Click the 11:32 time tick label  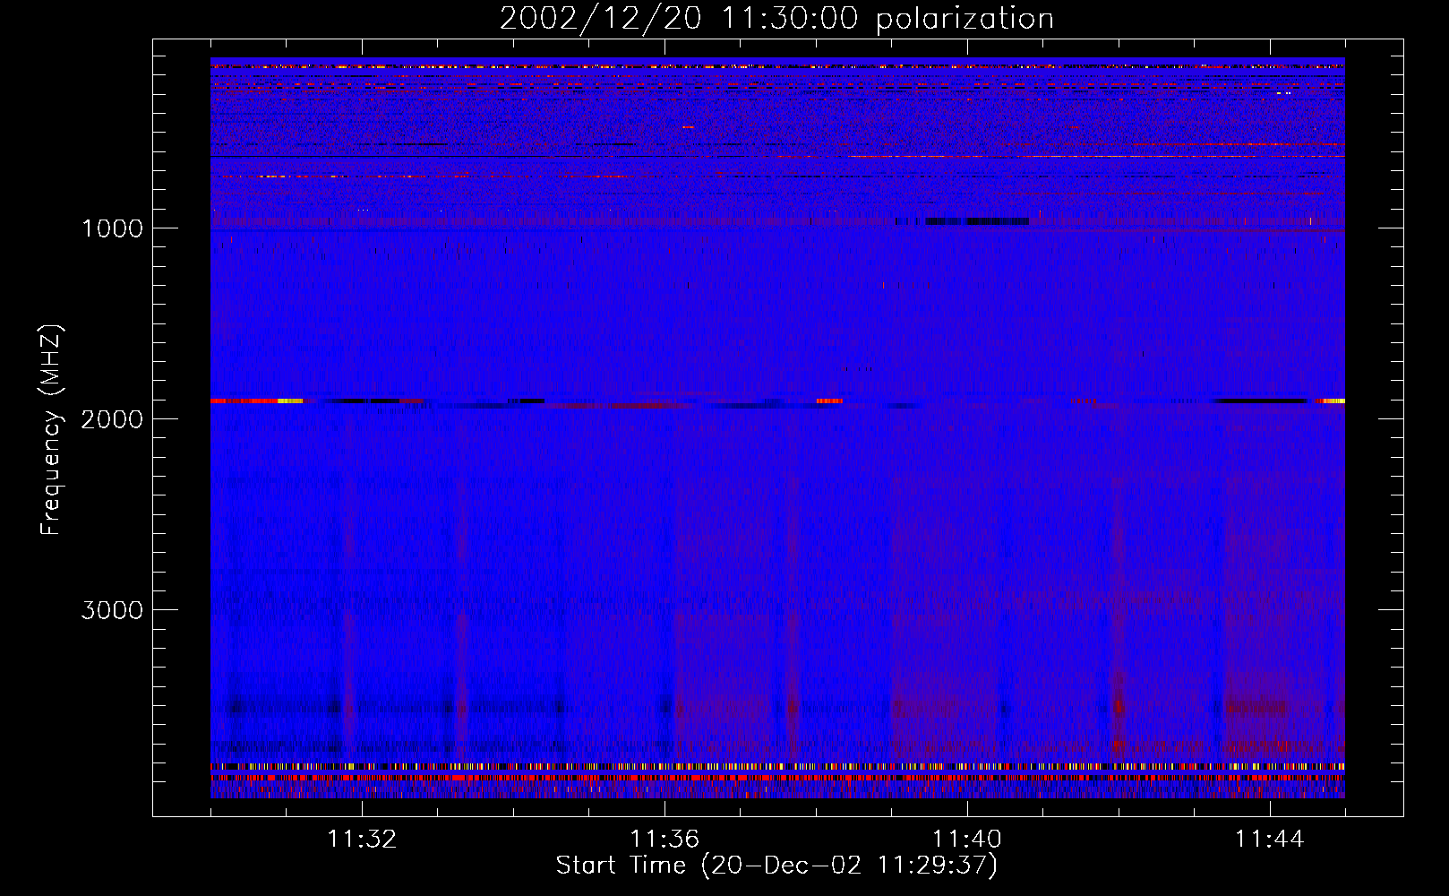(362, 840)
